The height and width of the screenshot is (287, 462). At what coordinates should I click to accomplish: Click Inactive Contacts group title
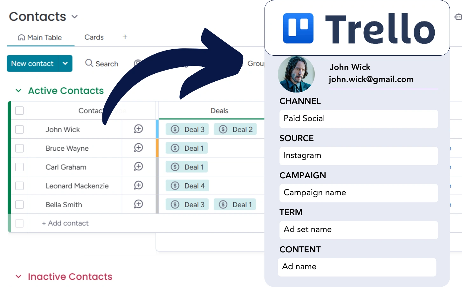70,277
